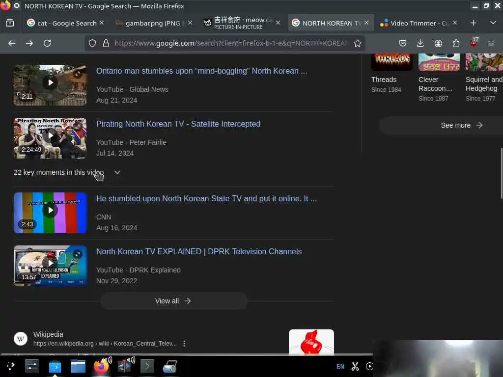
Task: Click the media play tray icon
Action: coord(369,366)
